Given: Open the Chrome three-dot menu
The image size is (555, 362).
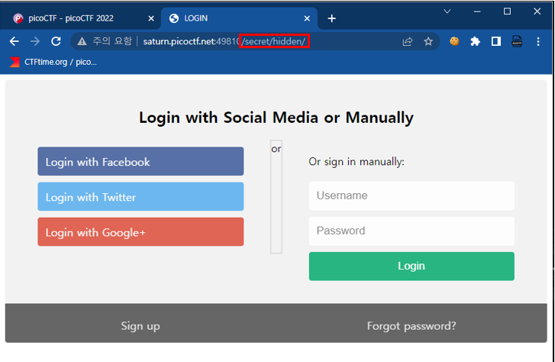Looking at the screenshot, I should [x=538, y=41].
